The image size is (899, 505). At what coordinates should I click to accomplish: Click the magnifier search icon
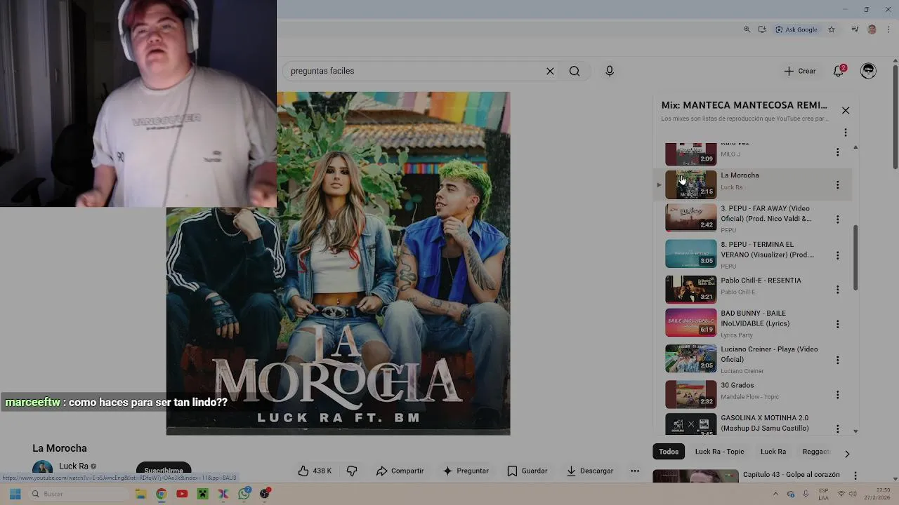click(575, 71)
